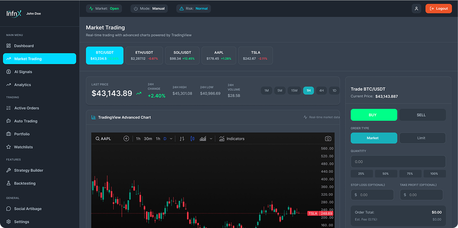Switch timeframe to 1D
The width and height of the screenshot is (458, 228).
coord(334,90)
